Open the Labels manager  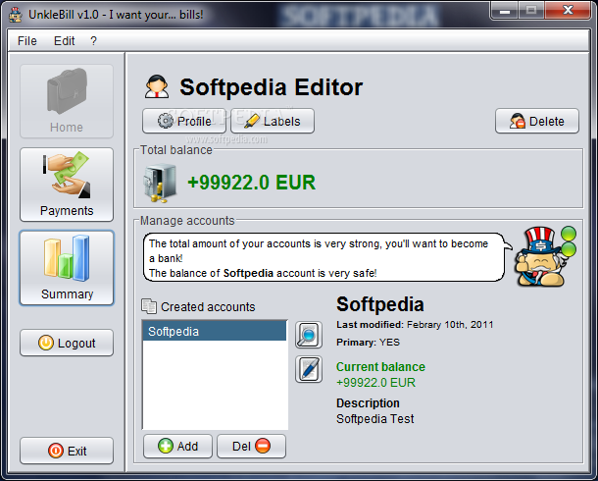point(273,121)
